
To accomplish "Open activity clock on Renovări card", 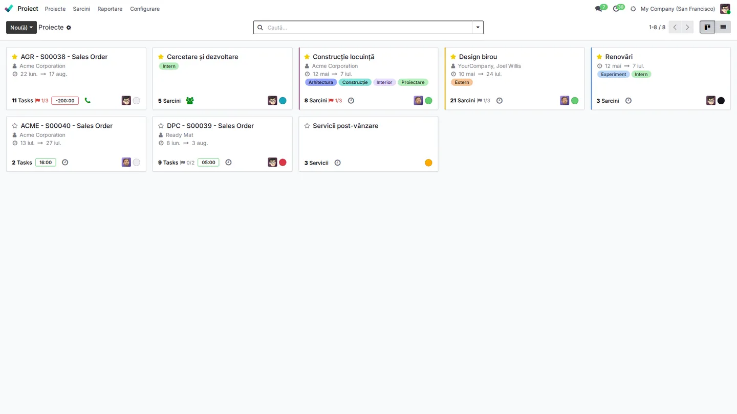I will coord(628,101).
